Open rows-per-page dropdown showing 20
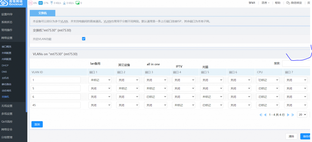Screen dimensions: 312x142 [302, 114]
